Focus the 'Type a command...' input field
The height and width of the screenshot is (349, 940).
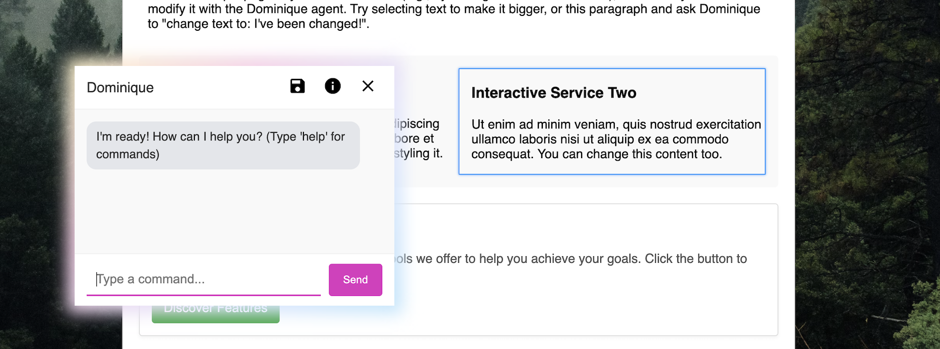[x=204, y=280]
